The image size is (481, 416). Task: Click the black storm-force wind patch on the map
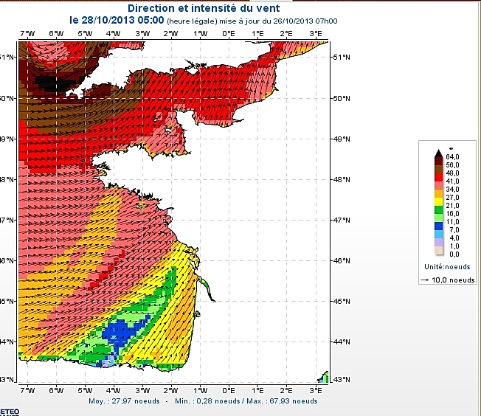coord(54,83)
